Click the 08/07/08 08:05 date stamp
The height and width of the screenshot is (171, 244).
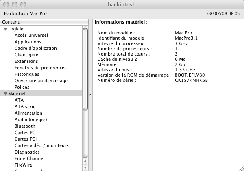[x=223, y=13]
